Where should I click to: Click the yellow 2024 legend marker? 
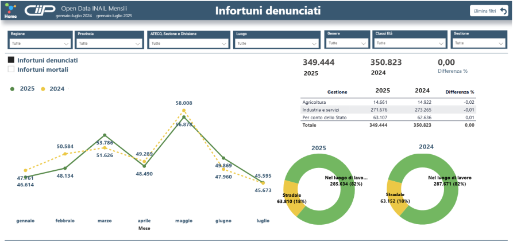43,89
